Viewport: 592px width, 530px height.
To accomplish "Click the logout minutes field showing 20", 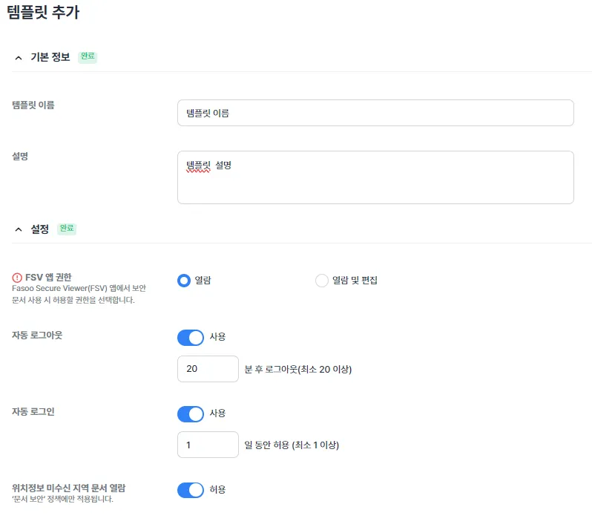I will coord(208,369).
